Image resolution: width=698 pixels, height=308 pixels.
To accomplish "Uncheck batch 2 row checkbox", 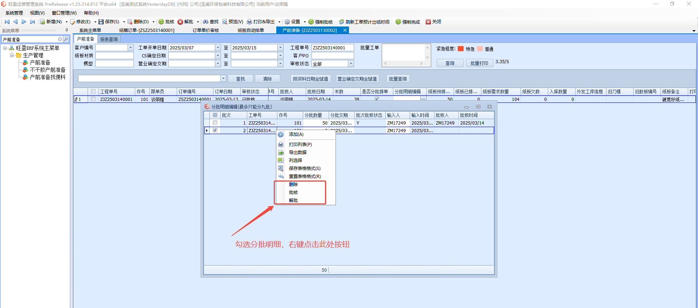I will 215,130.
